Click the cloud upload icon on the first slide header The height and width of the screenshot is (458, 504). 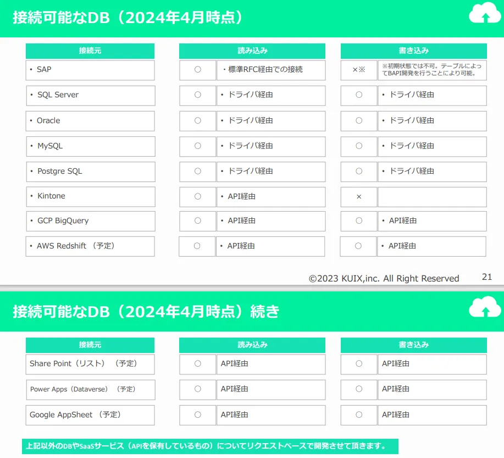coord(484,15)
